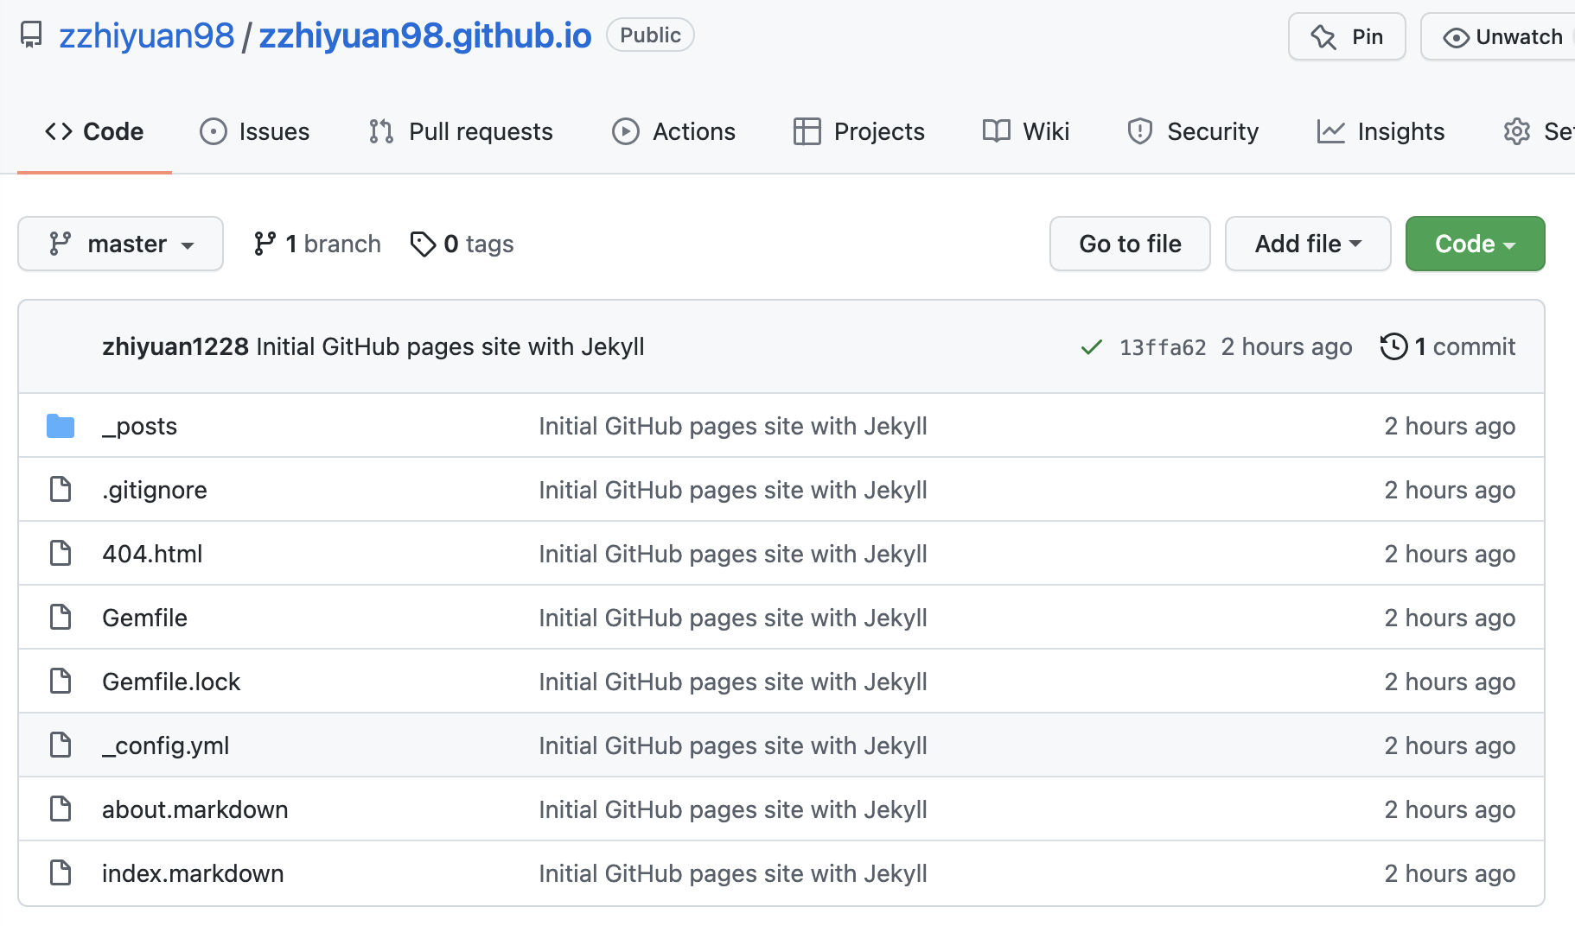
Task: Switch to the Code tab
Action: click(94, 131)
